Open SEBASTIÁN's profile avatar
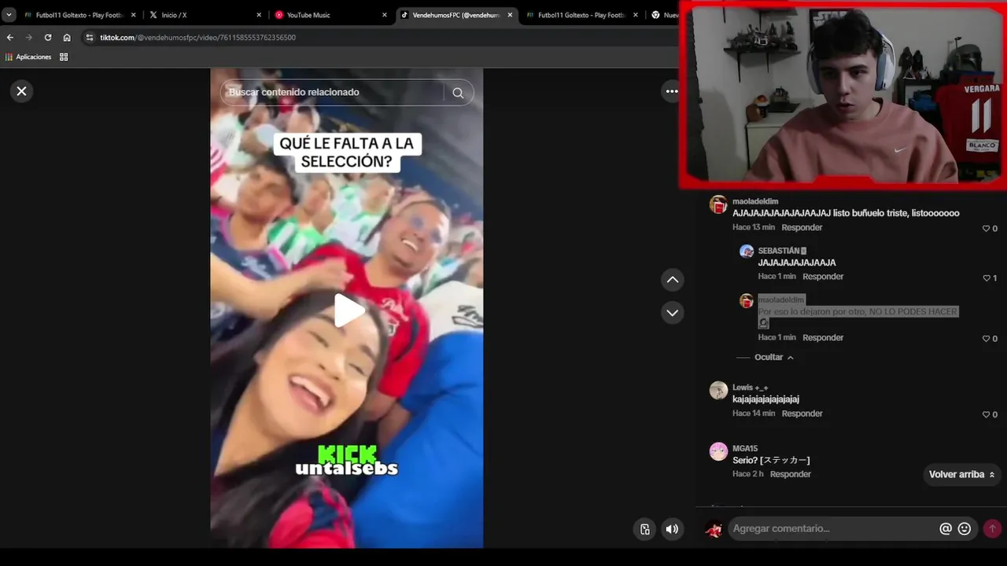Screen dimensions: 1007x566 click(x=747, y=251)
